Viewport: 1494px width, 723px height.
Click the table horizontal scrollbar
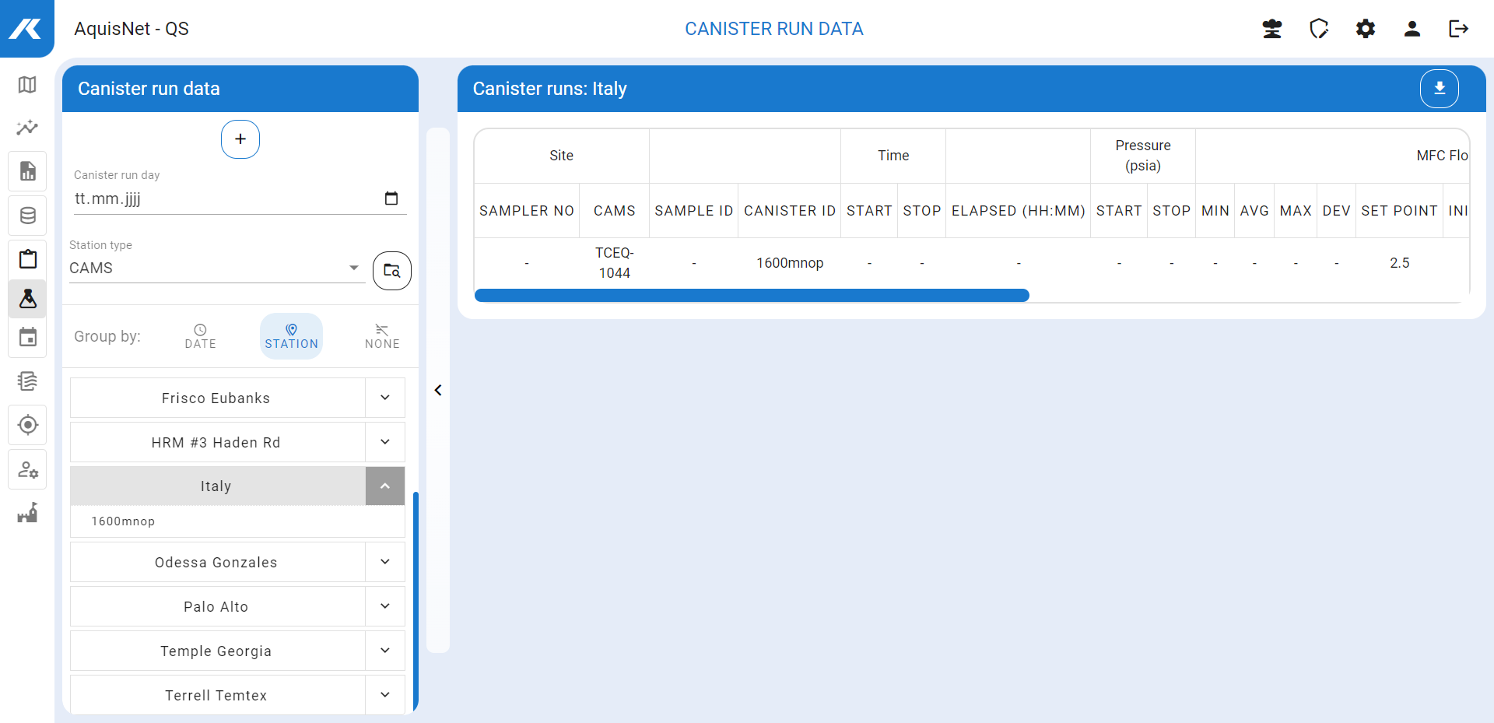(x=752, y=296)
